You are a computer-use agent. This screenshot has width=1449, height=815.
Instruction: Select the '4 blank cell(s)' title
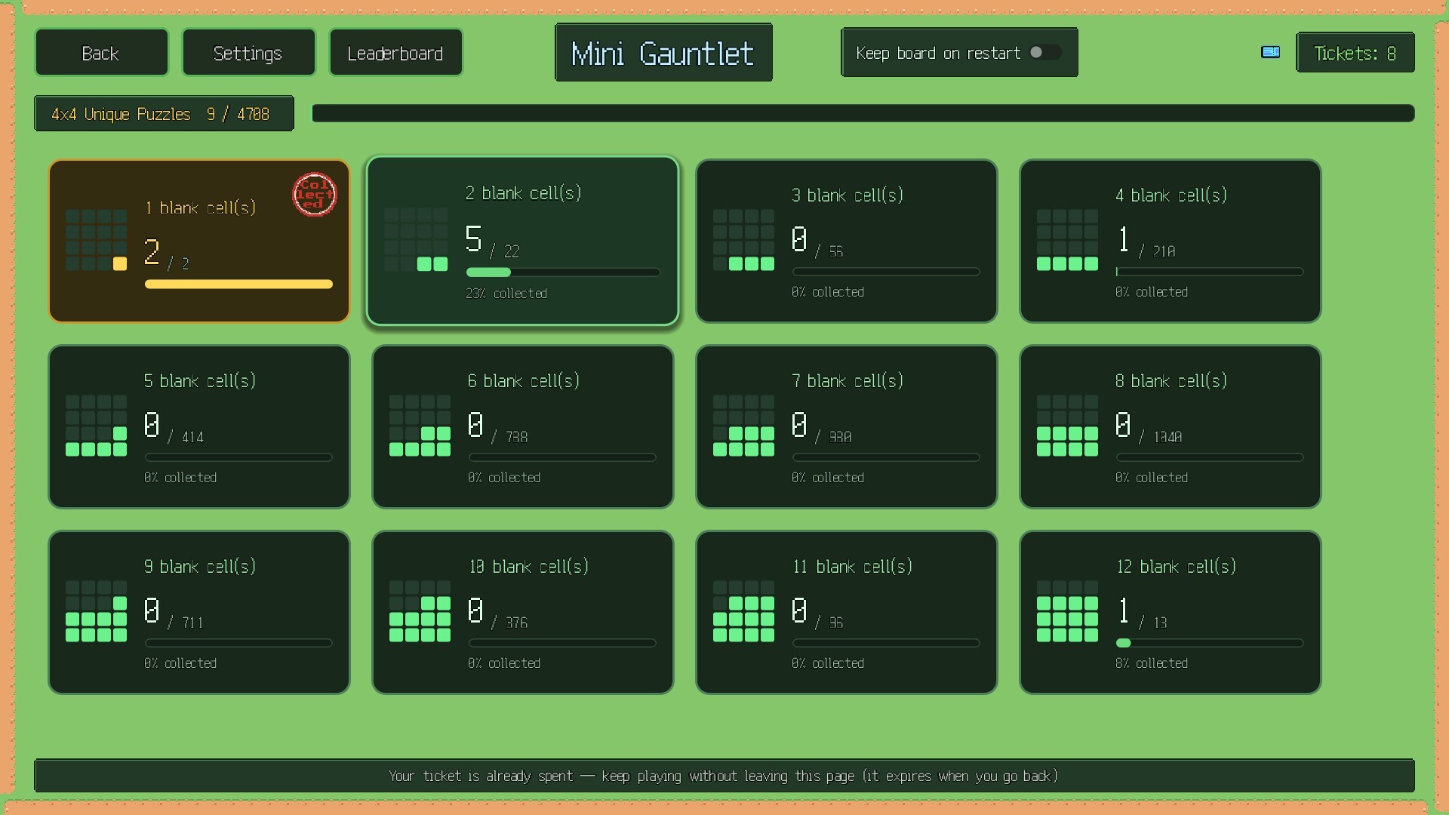(x=1171, y=195)
